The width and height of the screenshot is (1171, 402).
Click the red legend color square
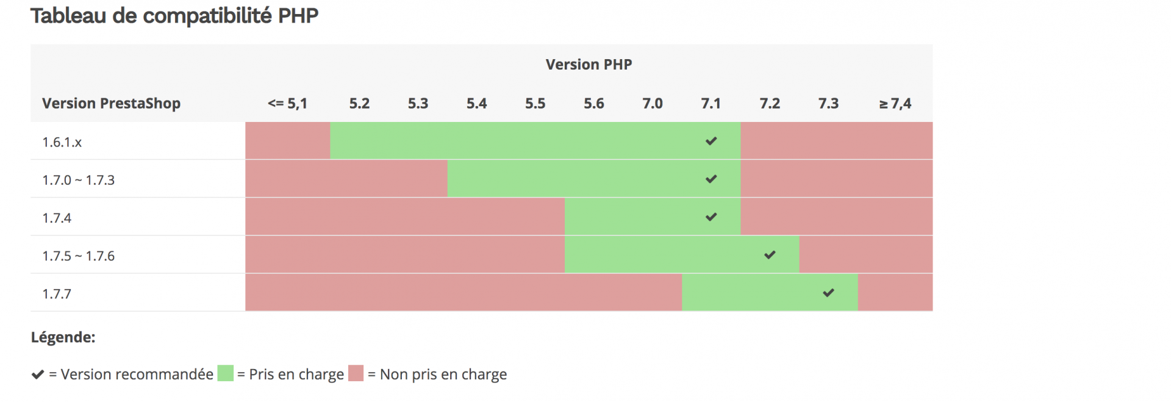pos(356,373)
